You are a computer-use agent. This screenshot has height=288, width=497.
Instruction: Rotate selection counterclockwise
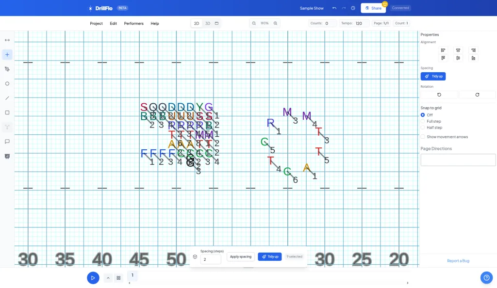pyautogui.click(x=439, y=95)
